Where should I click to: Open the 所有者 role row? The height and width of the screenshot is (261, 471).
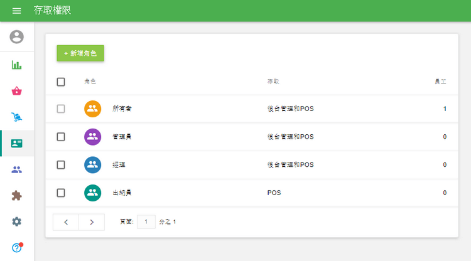pos(251,109)
